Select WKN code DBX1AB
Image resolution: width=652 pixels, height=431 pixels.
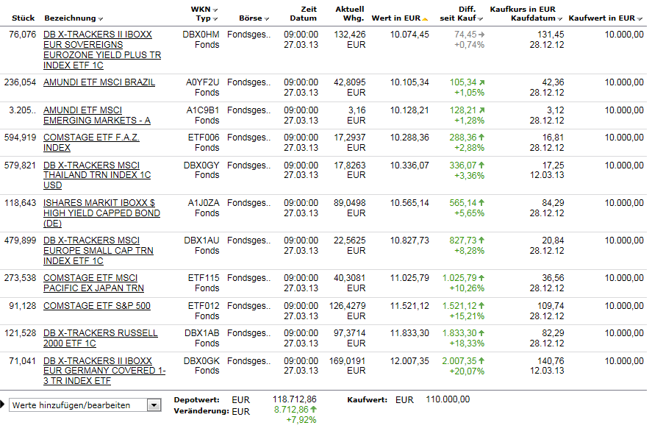pyautogui.click(x=201, y=333)
